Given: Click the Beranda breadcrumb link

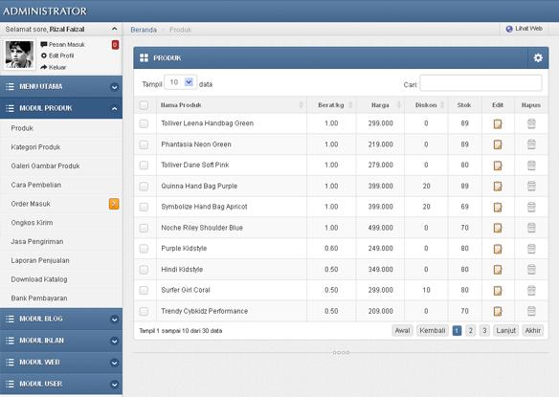Looking at the screenshot, I should pos(144,30).
